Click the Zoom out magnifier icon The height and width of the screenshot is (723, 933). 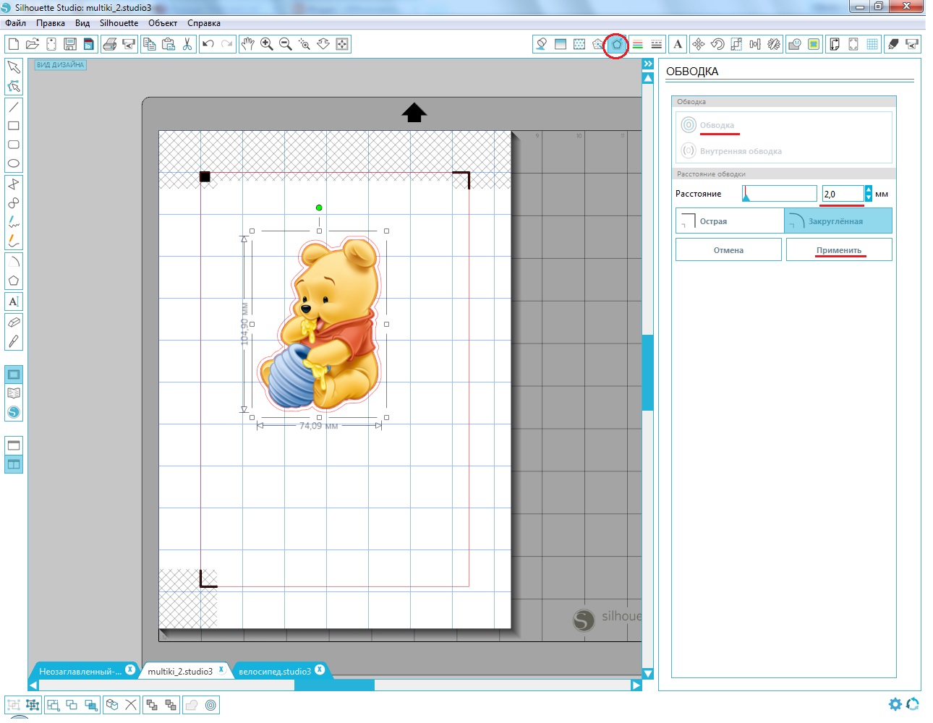point(286,44)
